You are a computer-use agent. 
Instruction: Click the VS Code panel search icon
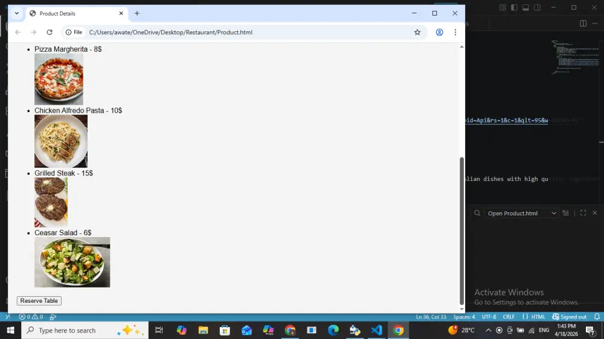477,213
